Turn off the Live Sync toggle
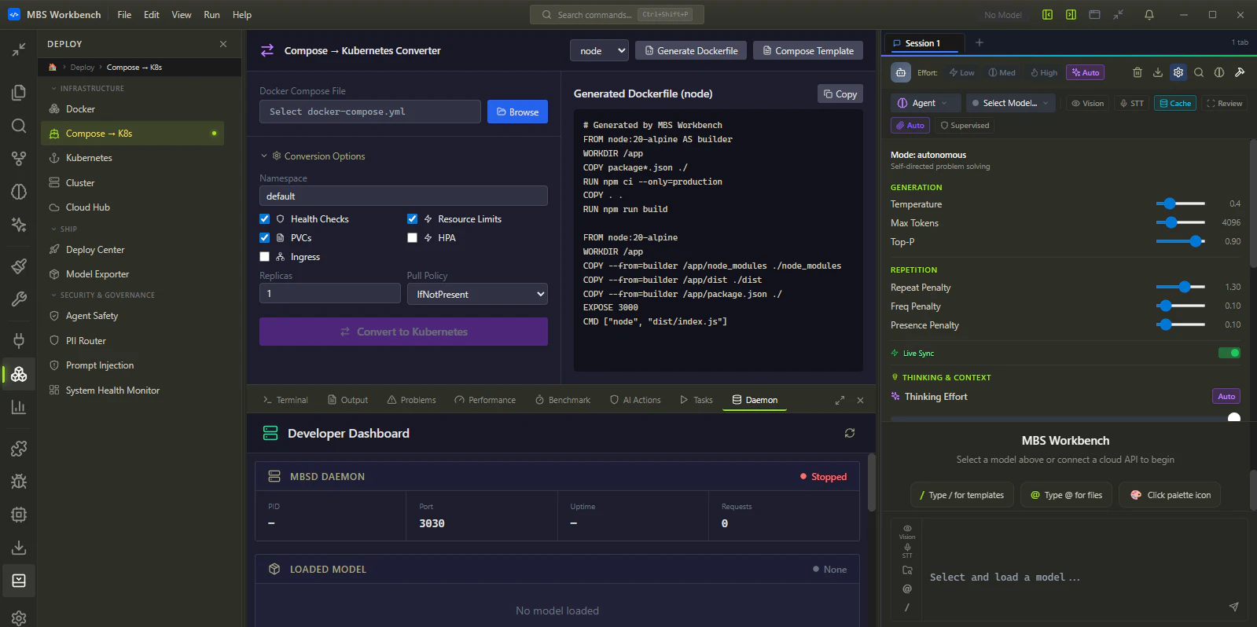This screenshot has height=627, width=1257. tap(1229, 353)
